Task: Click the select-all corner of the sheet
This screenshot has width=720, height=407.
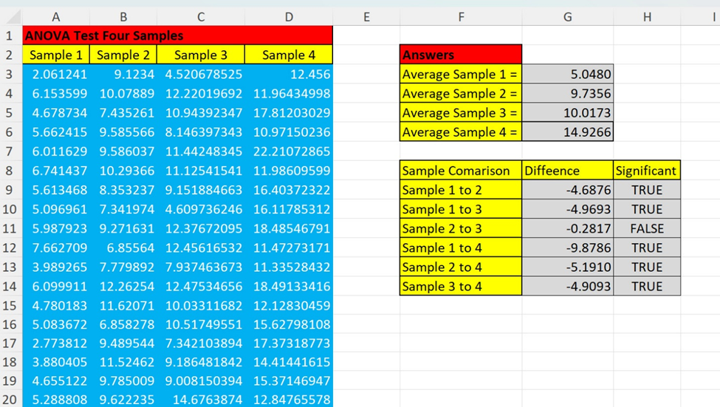Action: pos(10,16)
